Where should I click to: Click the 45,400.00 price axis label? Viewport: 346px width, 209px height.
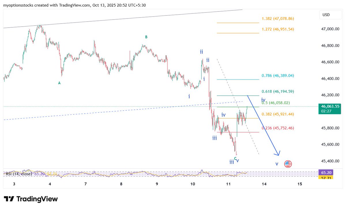330,161
